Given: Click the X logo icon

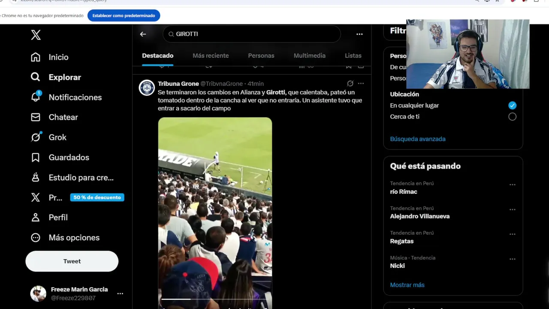Looking at the screenshot, I should (x=36, y=35).
